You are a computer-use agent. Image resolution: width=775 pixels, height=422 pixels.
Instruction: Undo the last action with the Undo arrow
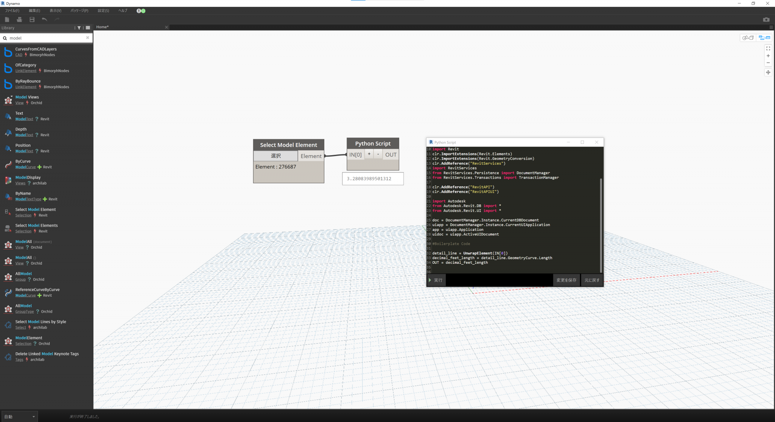click(x=44, y=19)
